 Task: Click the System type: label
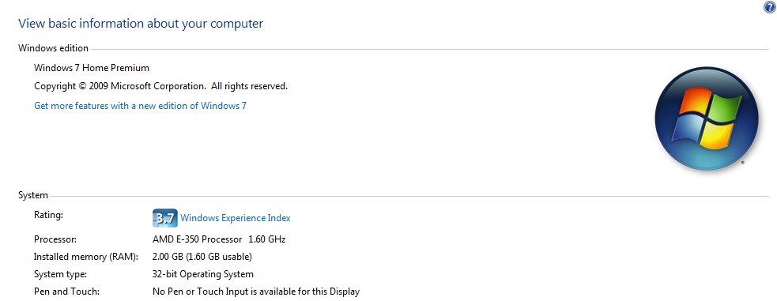tap(60, 274)
